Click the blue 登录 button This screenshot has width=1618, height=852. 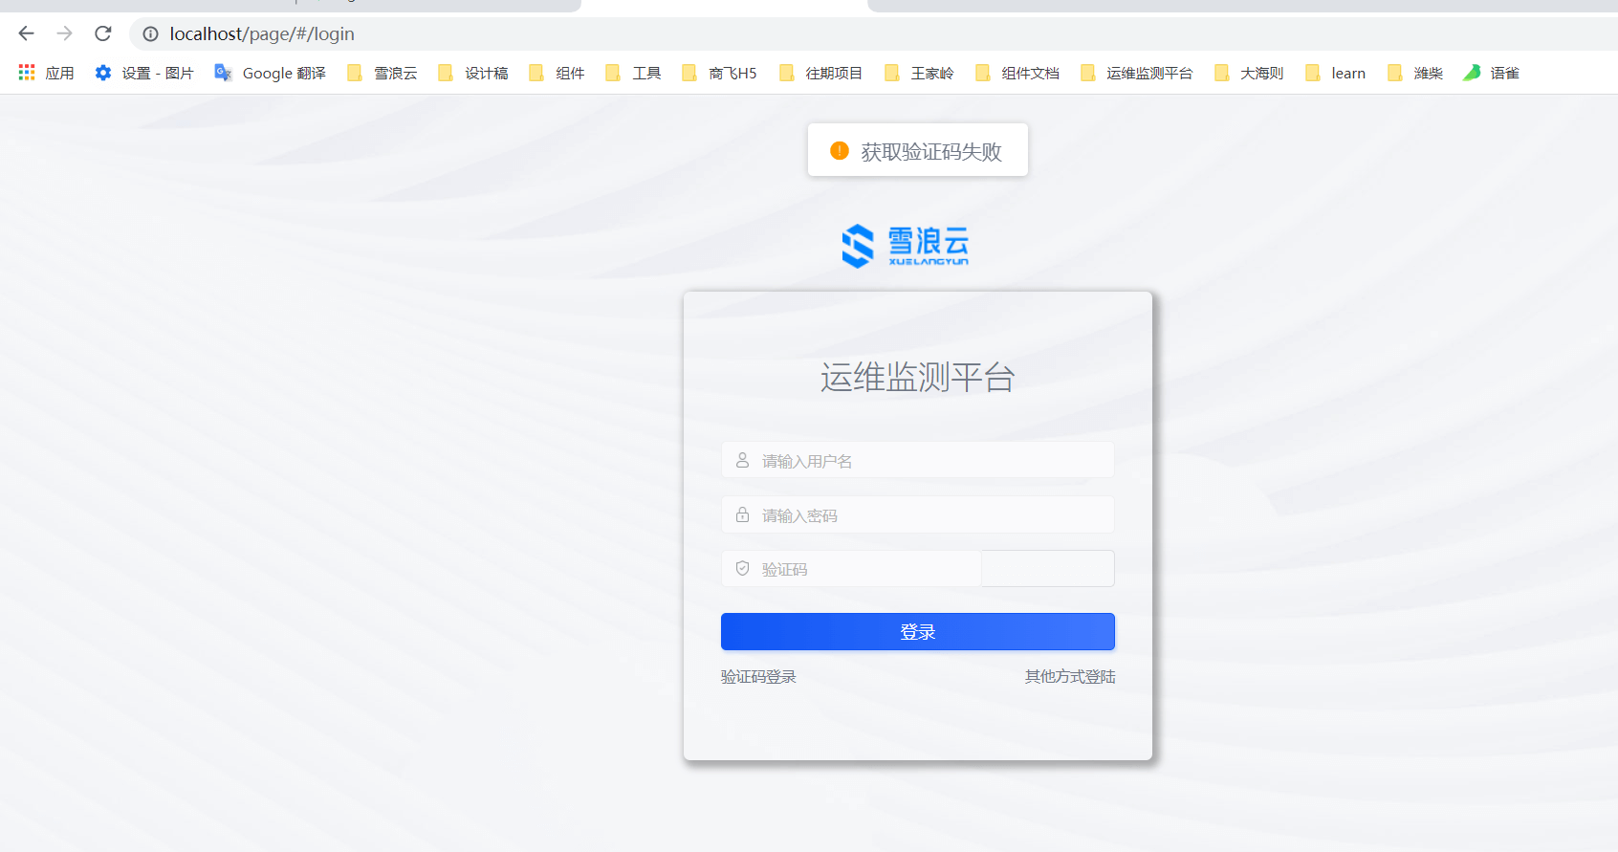pyautogui.click(x=918, y=631)
